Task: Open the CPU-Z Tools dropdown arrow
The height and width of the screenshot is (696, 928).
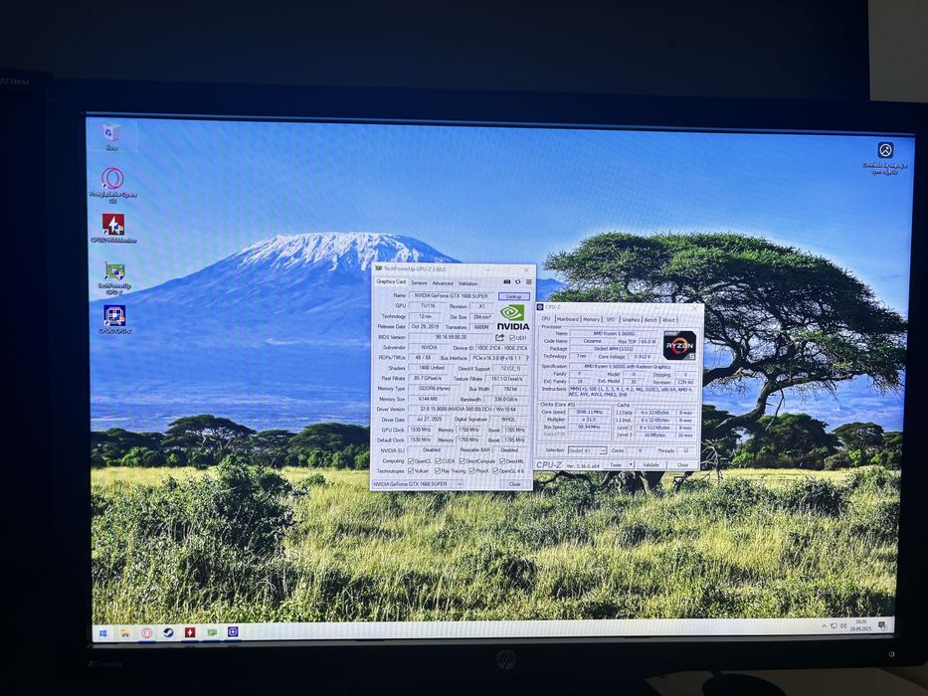Action: pyautogui.click(x=631, y=465)
